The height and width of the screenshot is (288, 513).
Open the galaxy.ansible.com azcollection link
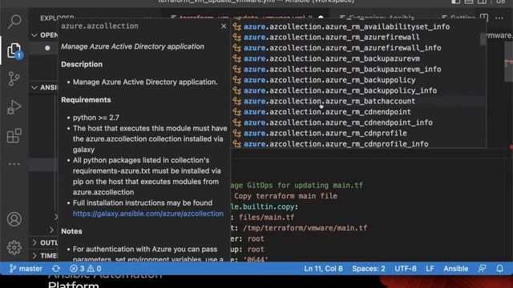click(x=147, y=214)
